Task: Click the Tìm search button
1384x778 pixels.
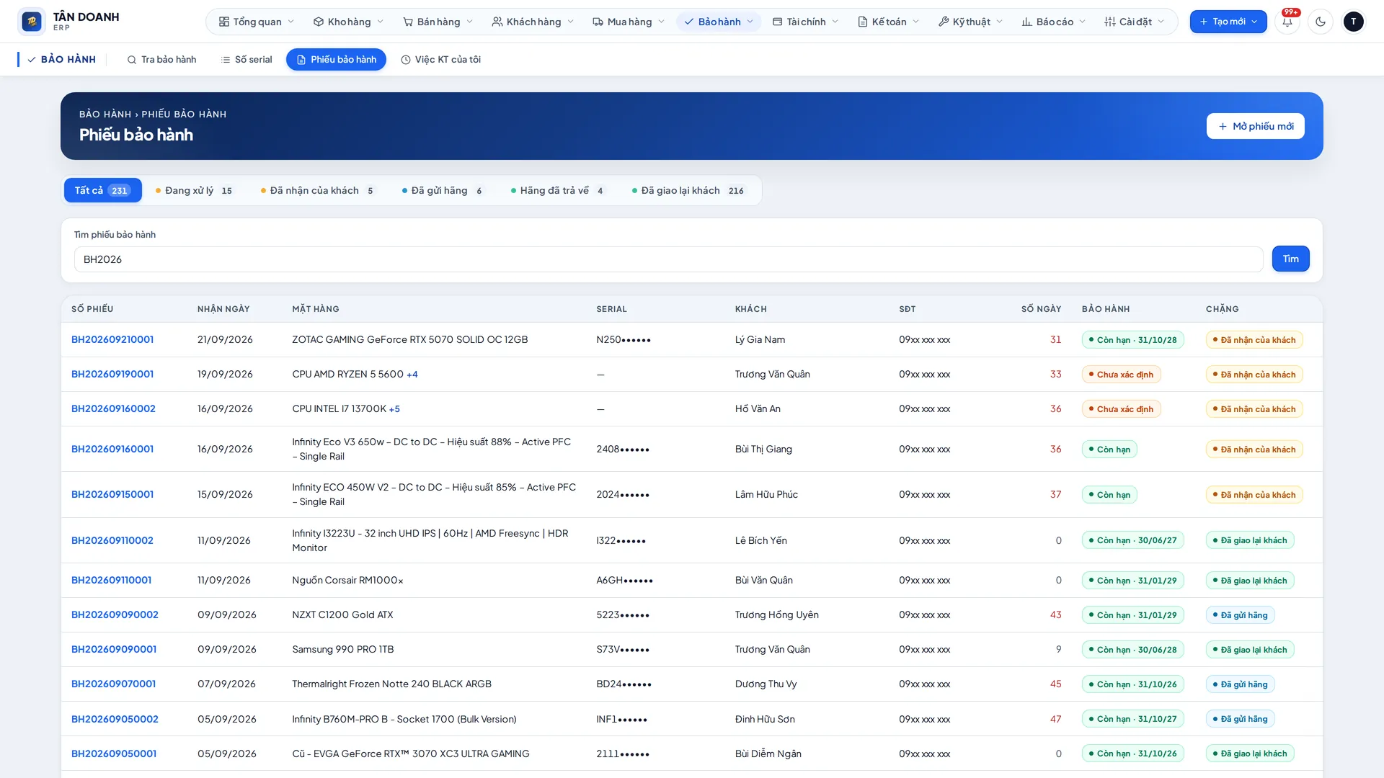Action: [x=1290, y=259]
